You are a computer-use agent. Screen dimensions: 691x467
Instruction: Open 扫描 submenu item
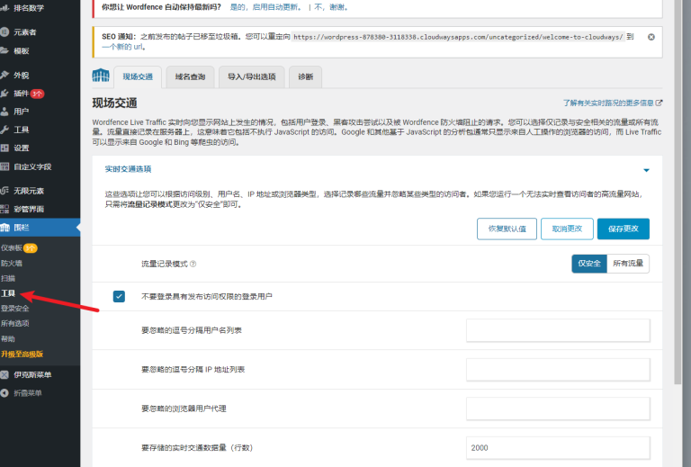8,278
